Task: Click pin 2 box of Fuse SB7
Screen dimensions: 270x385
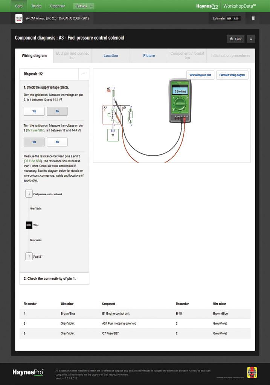Action: point(29,257)
